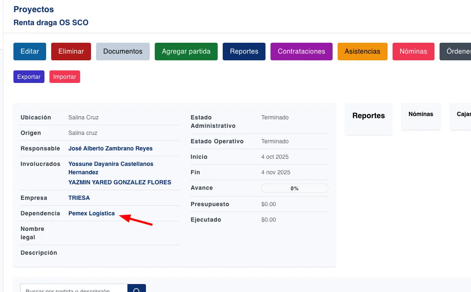
Task: Open the Órdenes button
Action: coord(457,52)
